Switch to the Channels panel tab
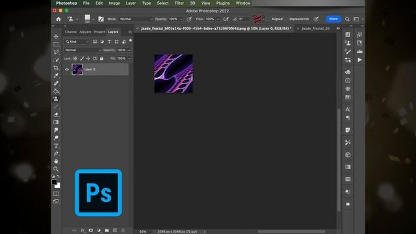The image size is (416, 234). (71, 32)
